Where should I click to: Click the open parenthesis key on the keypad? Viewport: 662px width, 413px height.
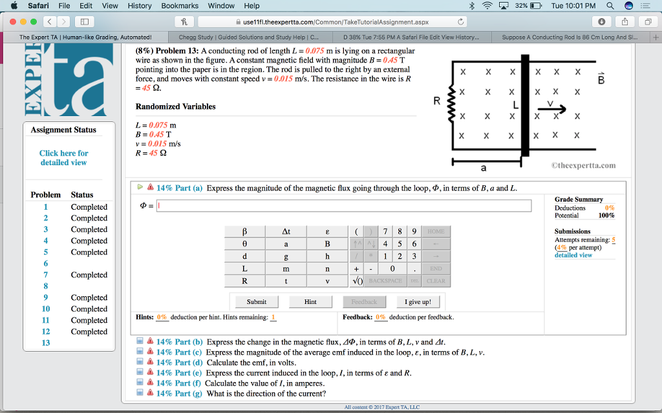[x=356, y=231]
